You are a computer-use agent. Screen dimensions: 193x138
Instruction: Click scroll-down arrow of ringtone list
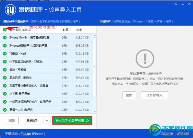[95, 111]
